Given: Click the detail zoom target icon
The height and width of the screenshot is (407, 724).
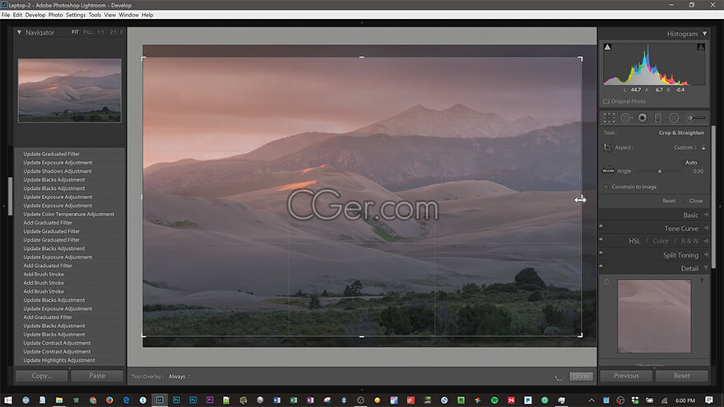Looking at the screenshot, I should pos(606,281).
